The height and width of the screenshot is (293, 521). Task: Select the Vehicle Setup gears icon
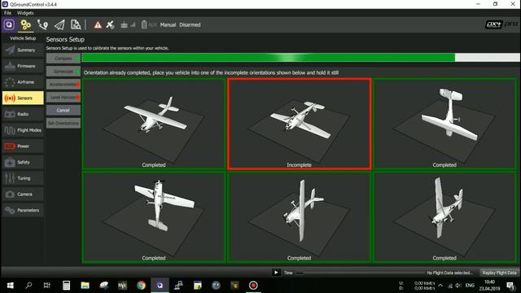tap(25, 25)
